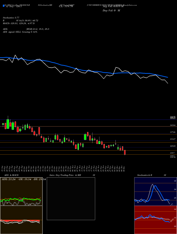
Task: Click the red RSI chart panel
Action: (155, 220)
